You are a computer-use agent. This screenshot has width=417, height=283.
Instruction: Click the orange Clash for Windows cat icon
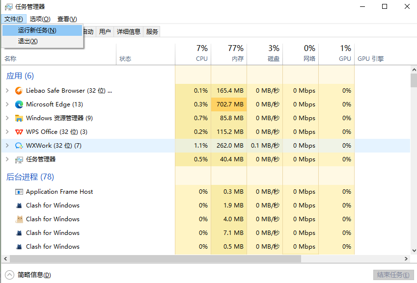[x=19, y=219]
